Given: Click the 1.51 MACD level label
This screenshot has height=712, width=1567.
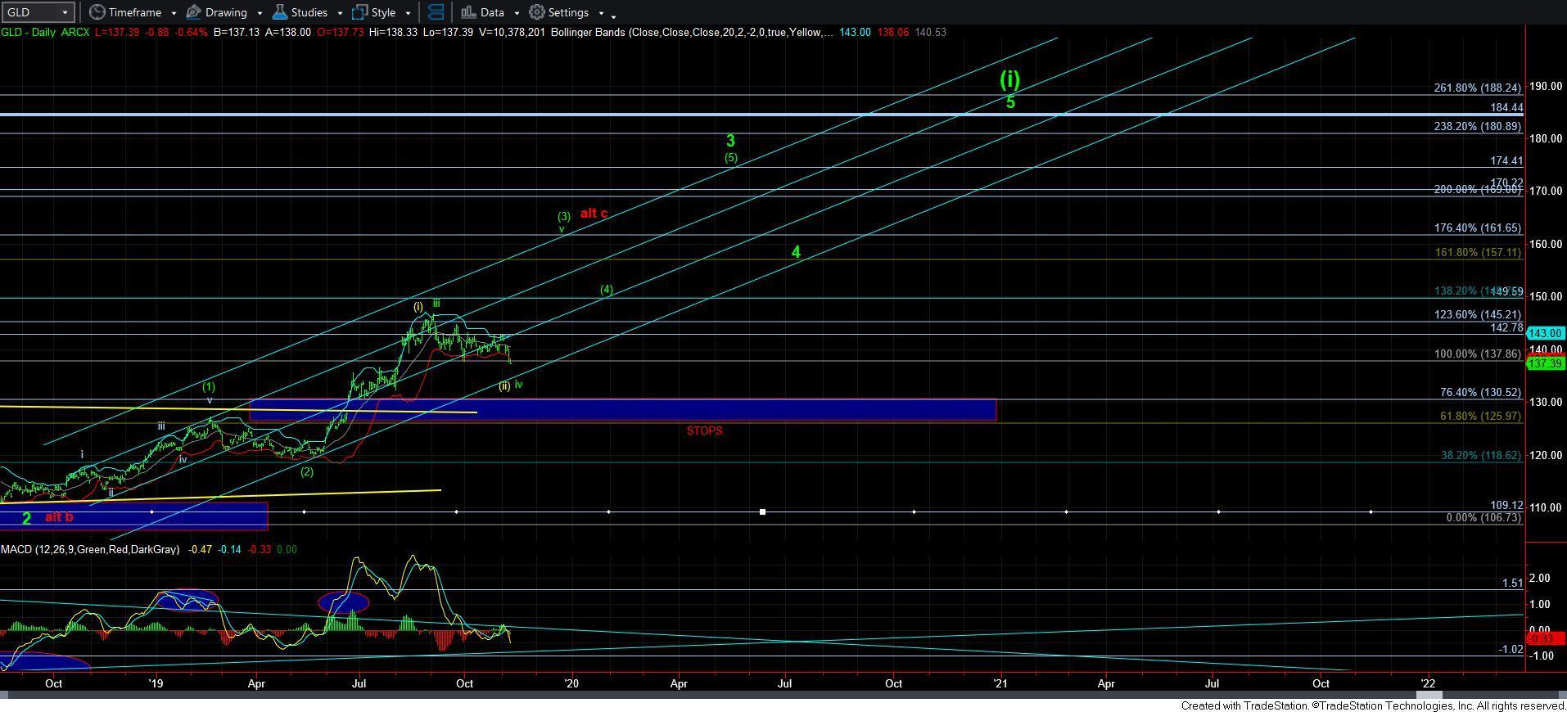Looking at the screenshot, I should (1512, 583).
